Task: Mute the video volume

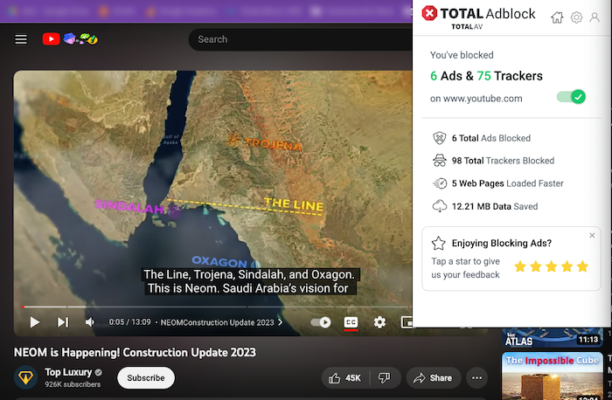Action: click(90, 322)
